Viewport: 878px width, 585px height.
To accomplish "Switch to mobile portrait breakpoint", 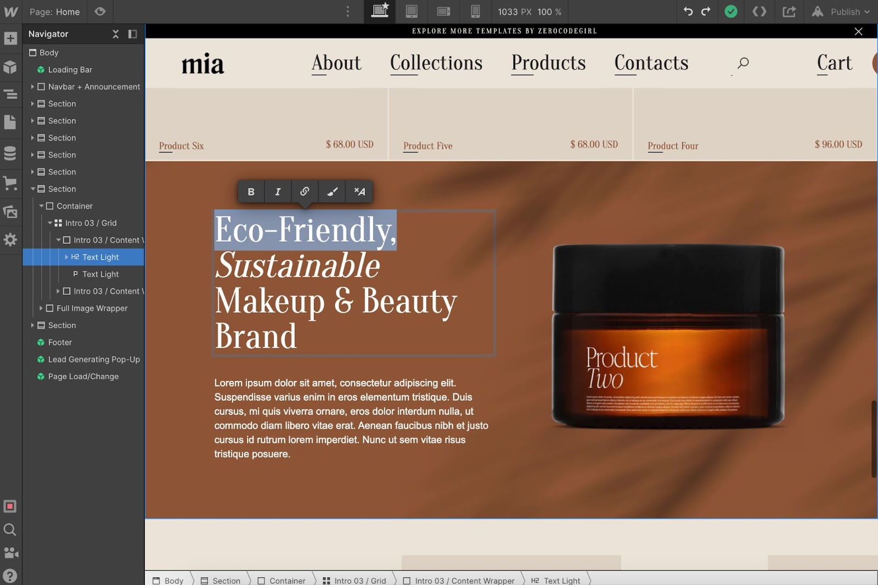I will pyautogui.click(x=475, y=12).
